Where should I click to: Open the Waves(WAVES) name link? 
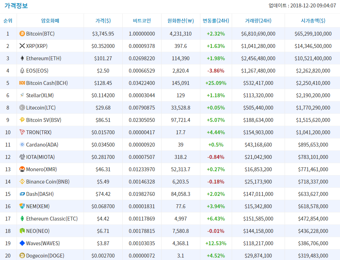(43, 243)
